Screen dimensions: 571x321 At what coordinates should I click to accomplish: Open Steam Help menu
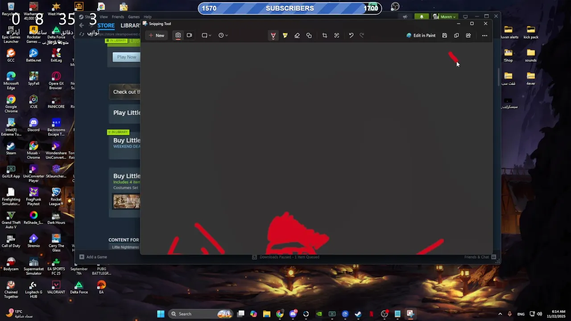(x=148, y=17)
